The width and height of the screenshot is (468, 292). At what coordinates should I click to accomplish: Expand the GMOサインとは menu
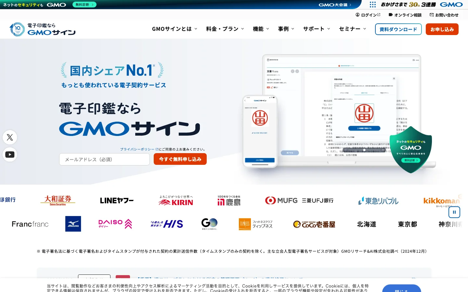coord(175,29)
